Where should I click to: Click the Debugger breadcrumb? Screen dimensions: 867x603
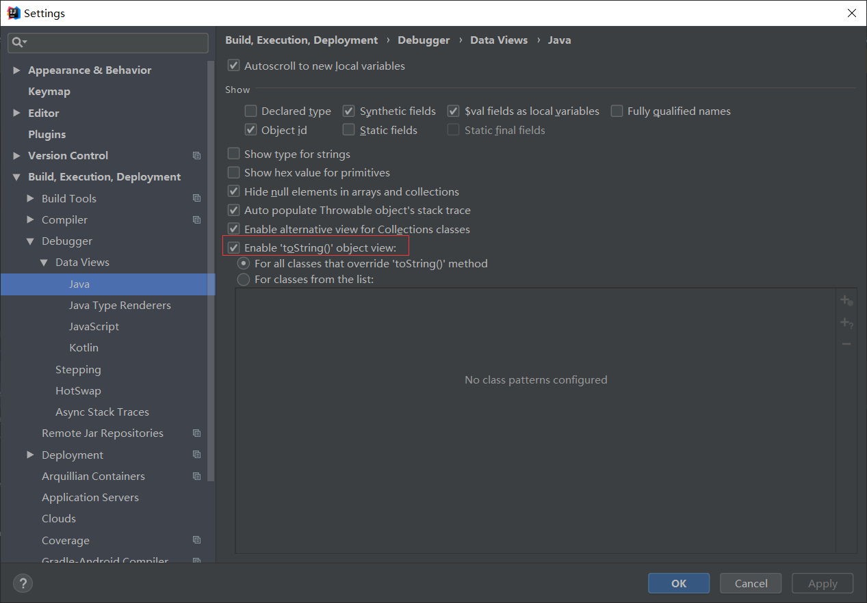point(424,40)
